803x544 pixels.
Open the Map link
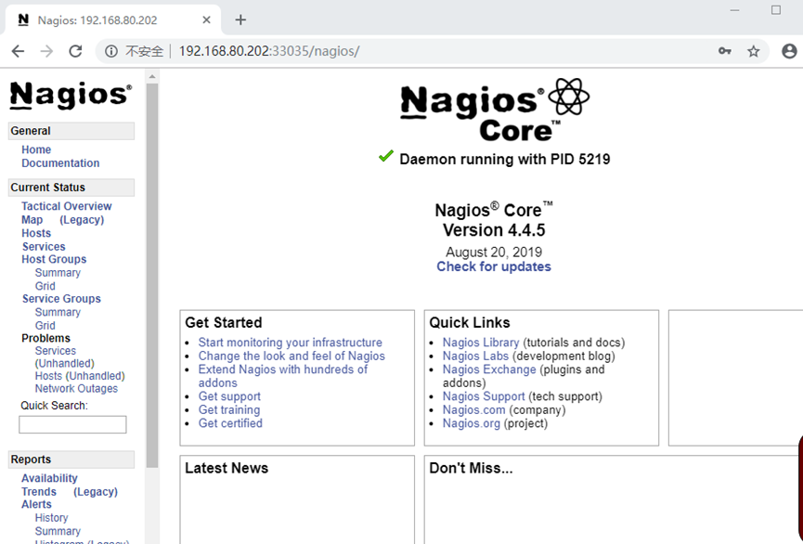[x=32, y=220]
